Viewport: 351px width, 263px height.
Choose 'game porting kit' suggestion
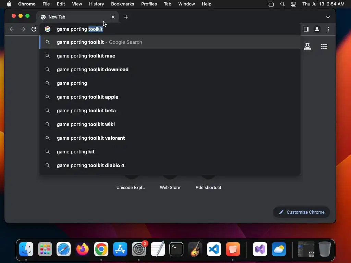point(170,152)
